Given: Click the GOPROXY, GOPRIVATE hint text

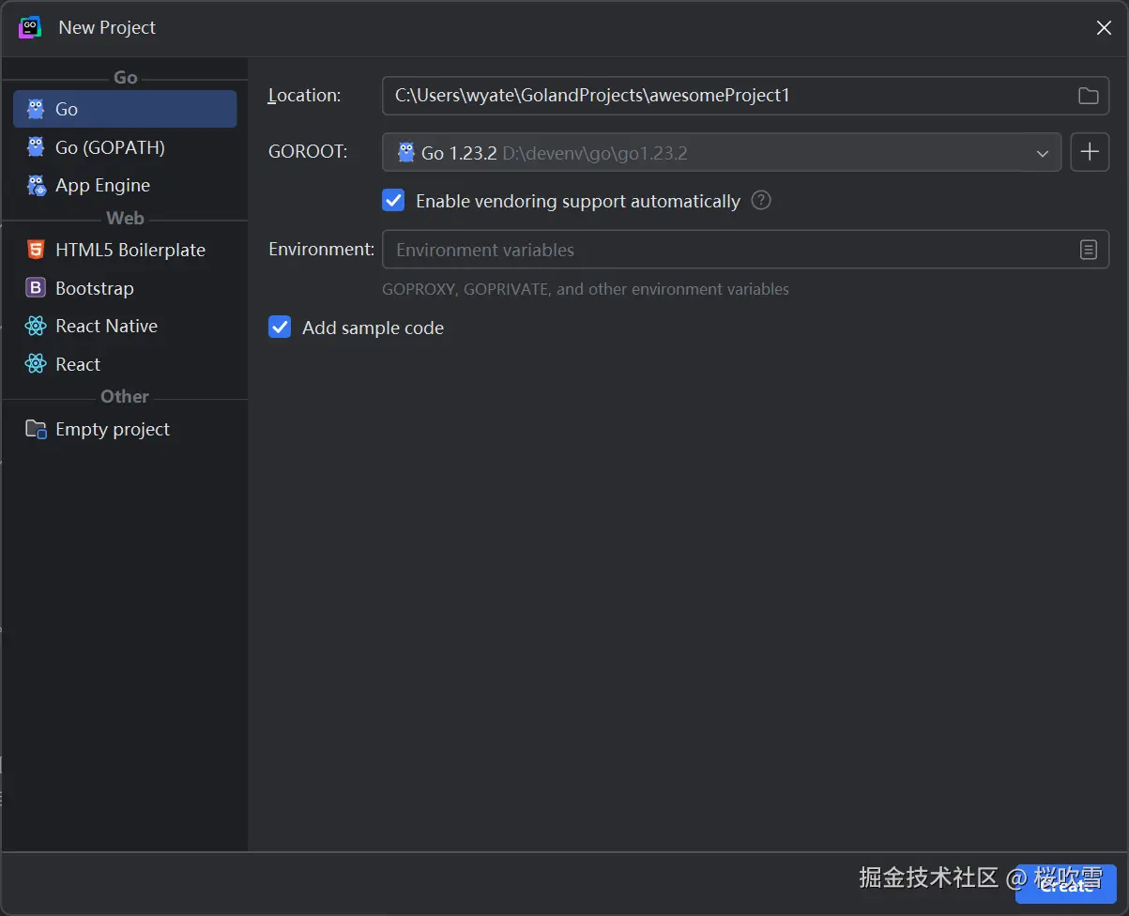Looking at the screenshot, I should pyautogui.click(x=586, y=289).
